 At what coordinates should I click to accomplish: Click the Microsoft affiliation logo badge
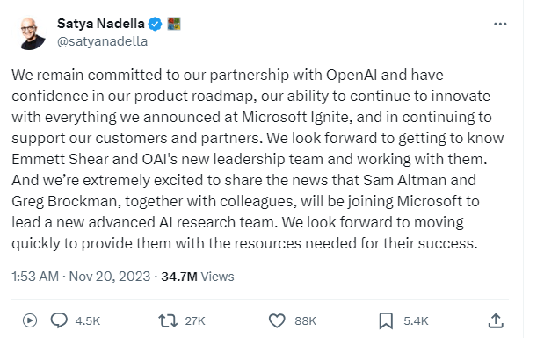[x=174, y=24]
